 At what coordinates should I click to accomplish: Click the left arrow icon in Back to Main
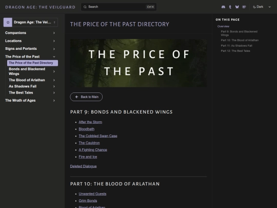pos(76,97)
